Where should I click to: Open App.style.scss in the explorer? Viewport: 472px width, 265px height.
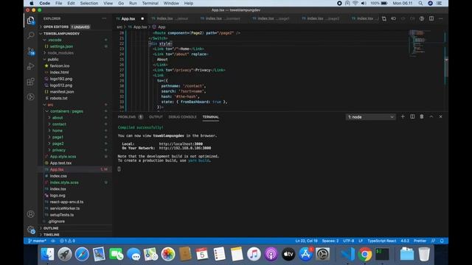(x=63, y=157)
